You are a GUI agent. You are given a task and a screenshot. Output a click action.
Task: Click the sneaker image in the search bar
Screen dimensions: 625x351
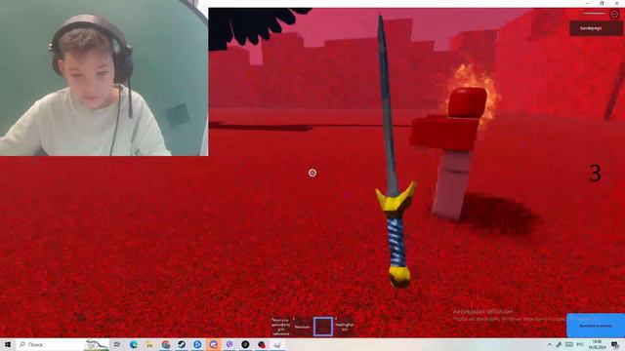click(x=97, y=344)
